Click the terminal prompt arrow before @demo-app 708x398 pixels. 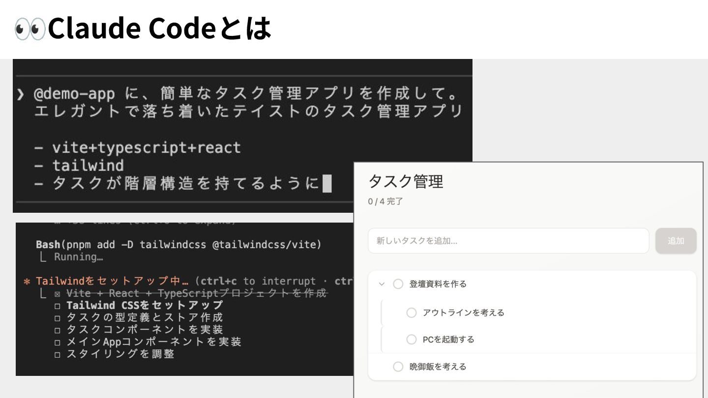(x=21, y=94)
